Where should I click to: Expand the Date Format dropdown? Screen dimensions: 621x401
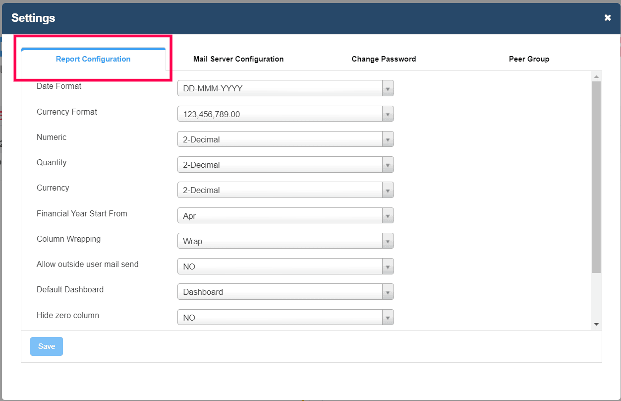pyautogui.click(x=285, y=89)
